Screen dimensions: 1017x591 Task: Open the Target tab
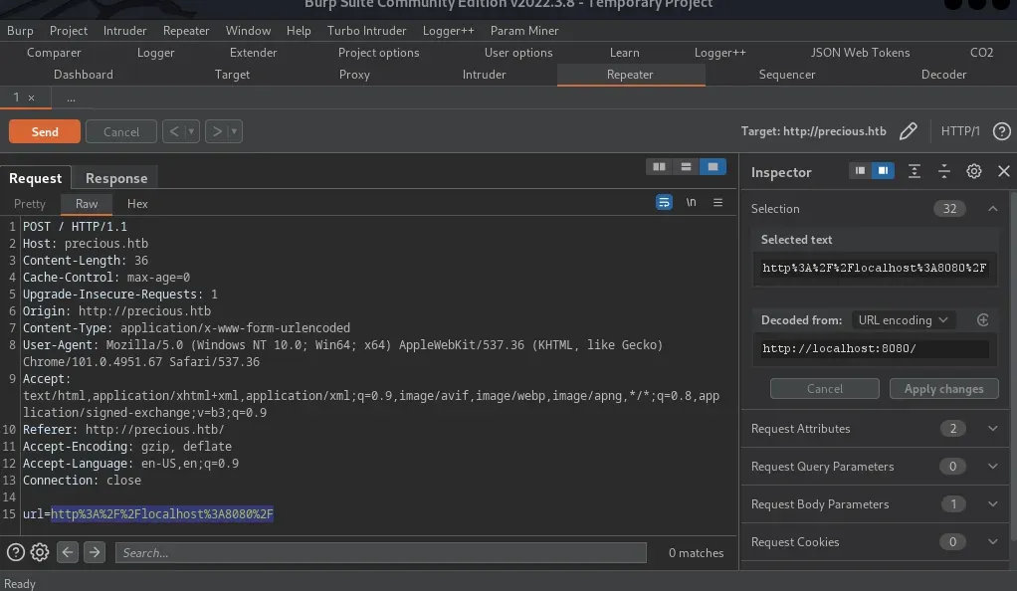(x=232, y=75)
